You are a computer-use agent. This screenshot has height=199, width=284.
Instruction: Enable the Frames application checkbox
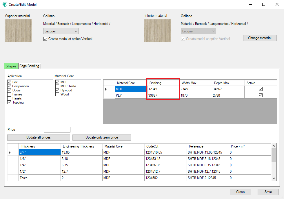(x=10, y=94)
